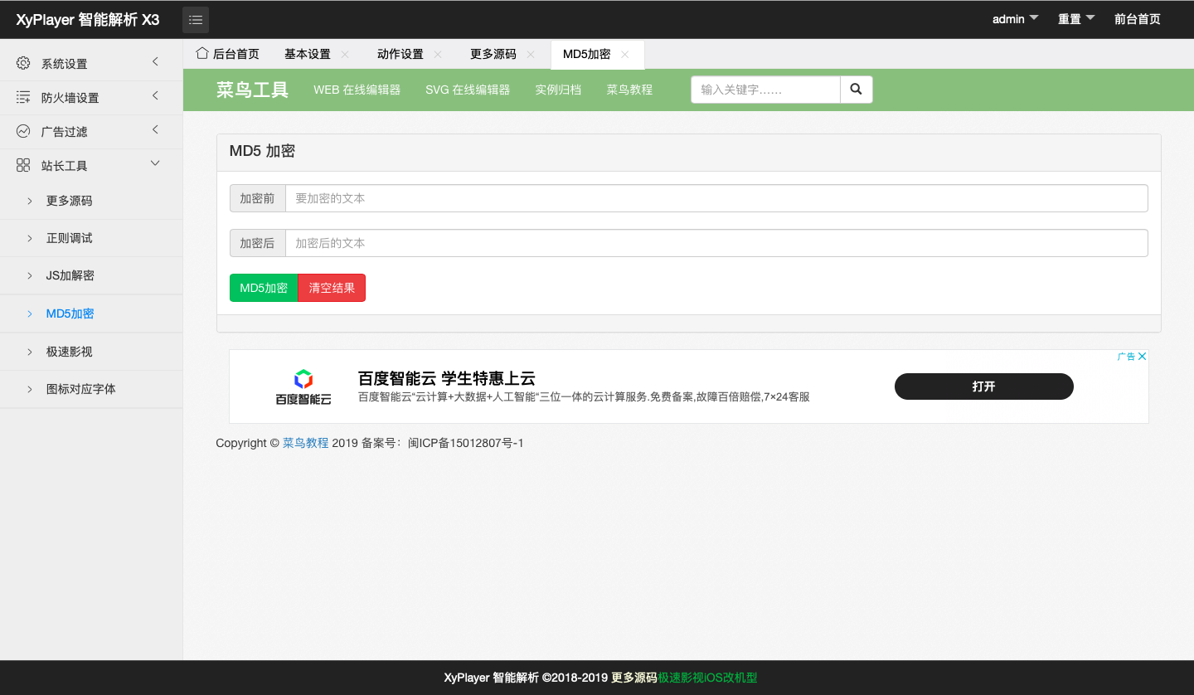Click the ad filter chart icon
This screenshot has height=695, width=1194.
pos(23,131)
